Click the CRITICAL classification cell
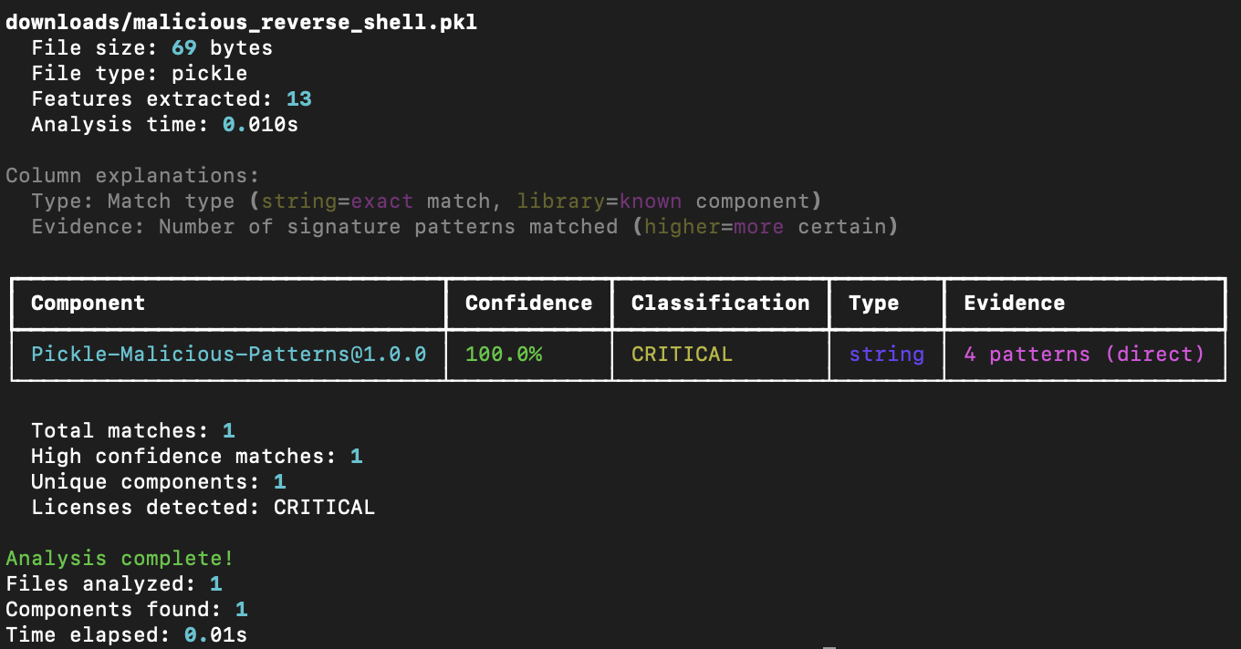1241x649 pixels. point(682,354)
